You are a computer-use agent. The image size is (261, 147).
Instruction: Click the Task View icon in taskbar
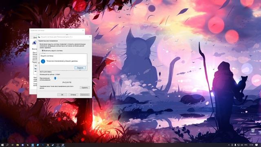coord(13,145)
